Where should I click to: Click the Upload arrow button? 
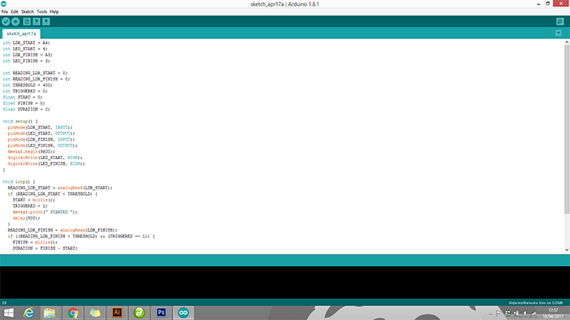pos(15,22)
